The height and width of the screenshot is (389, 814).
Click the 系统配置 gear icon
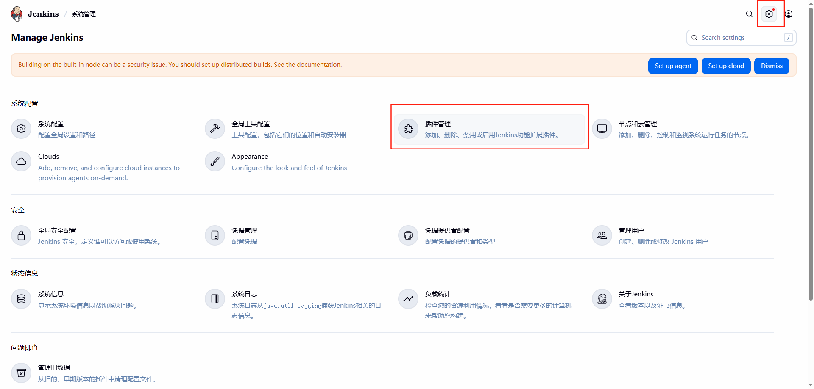click(21, 129)
